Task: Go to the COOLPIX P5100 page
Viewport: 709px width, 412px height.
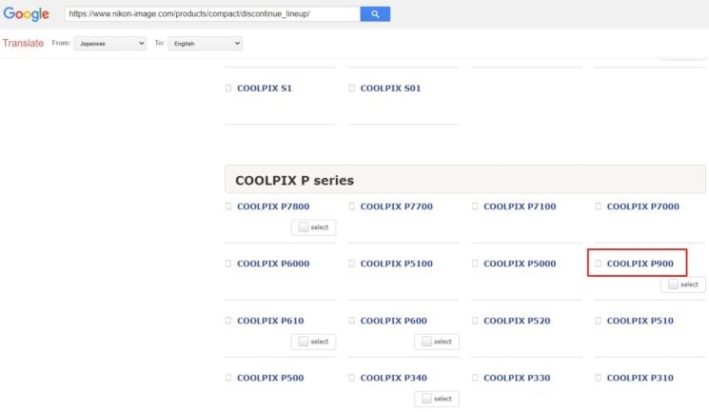Action: 396,264
